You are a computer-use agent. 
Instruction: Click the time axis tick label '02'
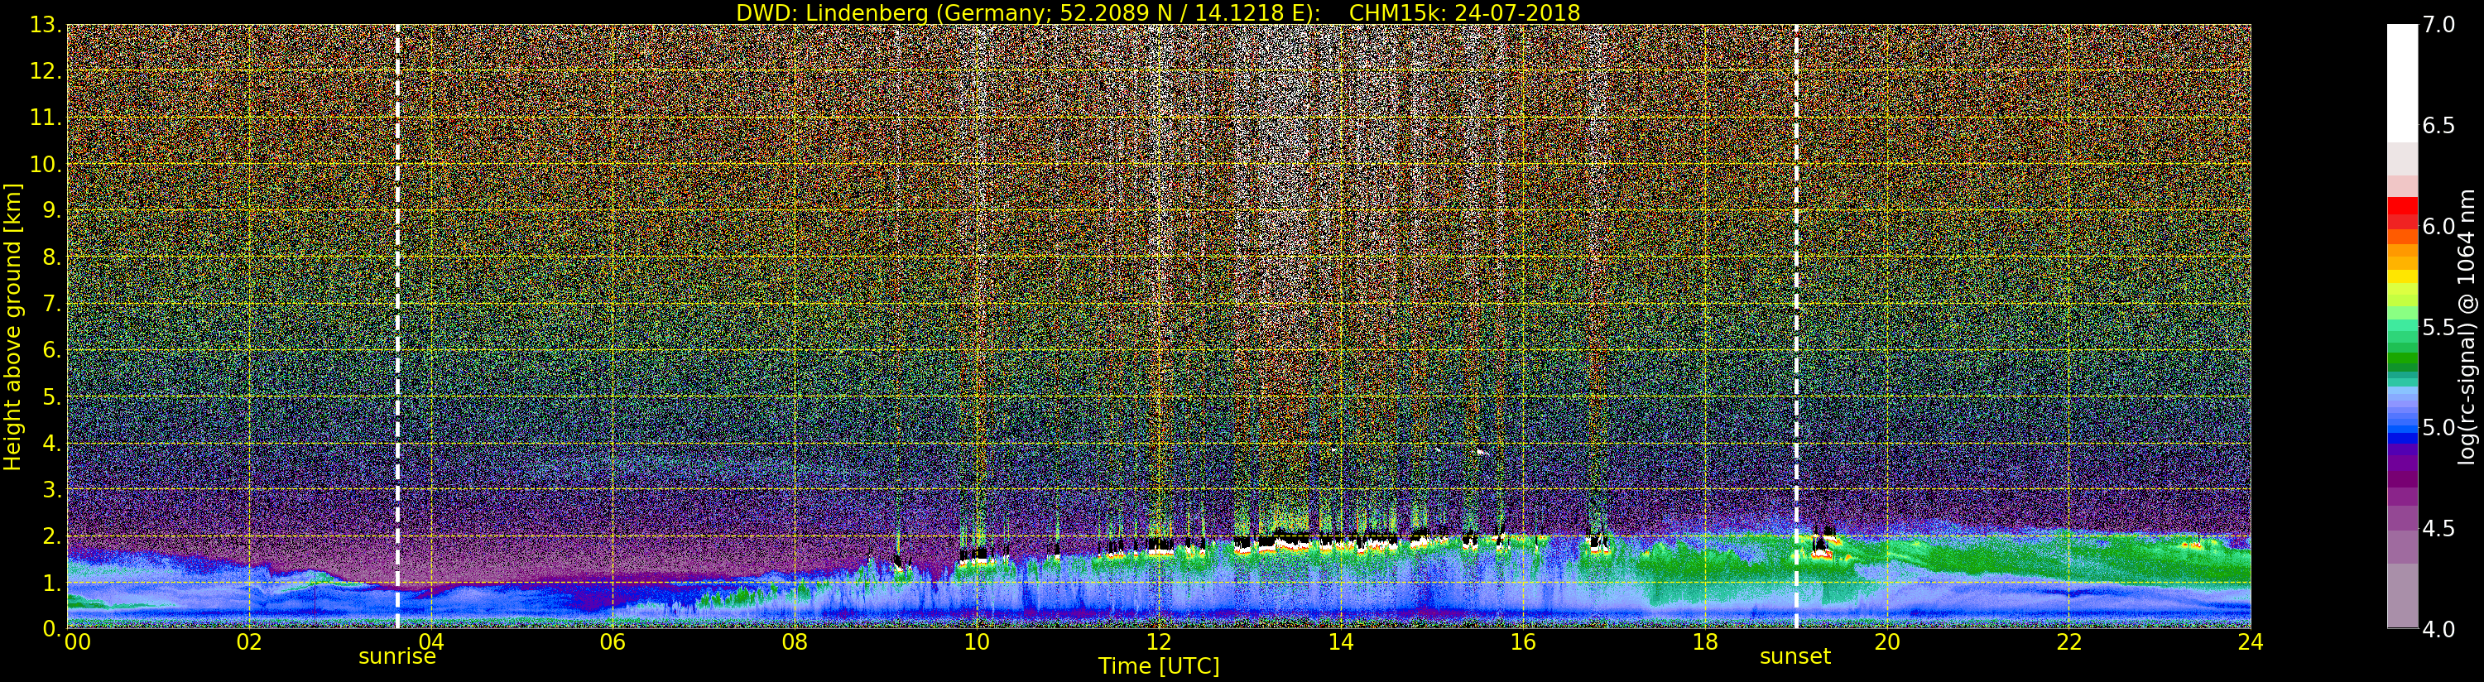249,642
